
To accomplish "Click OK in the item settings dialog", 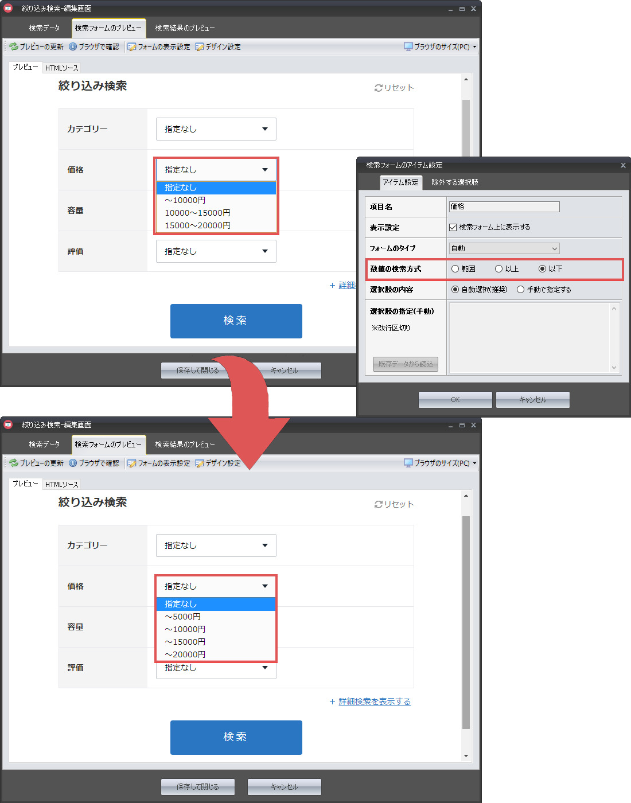I will (x=455, y=400).
